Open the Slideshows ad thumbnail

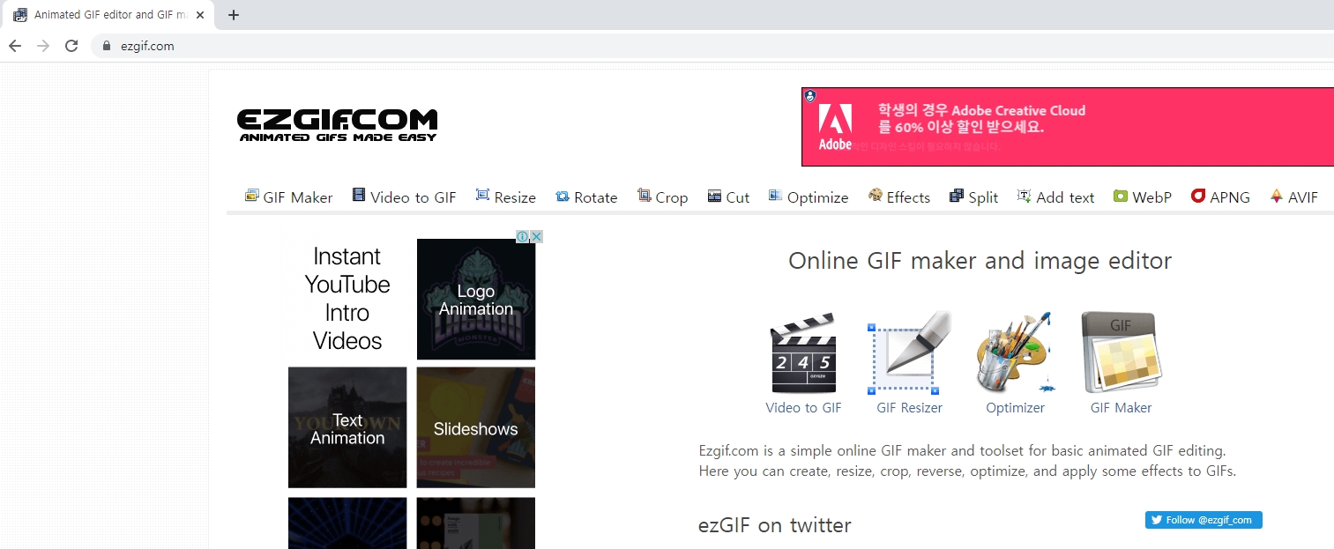tap(476, 427)
